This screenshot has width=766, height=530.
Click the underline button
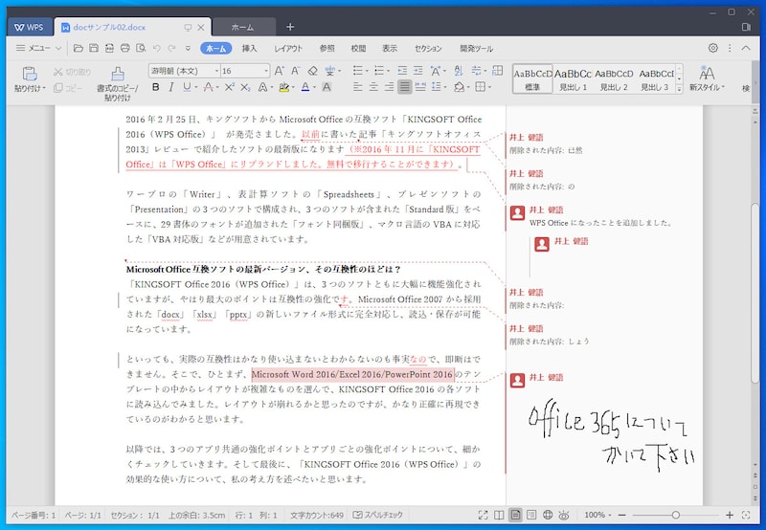(188, 87)
